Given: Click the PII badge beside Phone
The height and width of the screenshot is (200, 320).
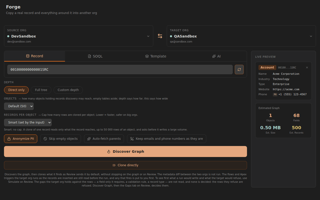Looking at the screenshot, I should tap(275, 94).
